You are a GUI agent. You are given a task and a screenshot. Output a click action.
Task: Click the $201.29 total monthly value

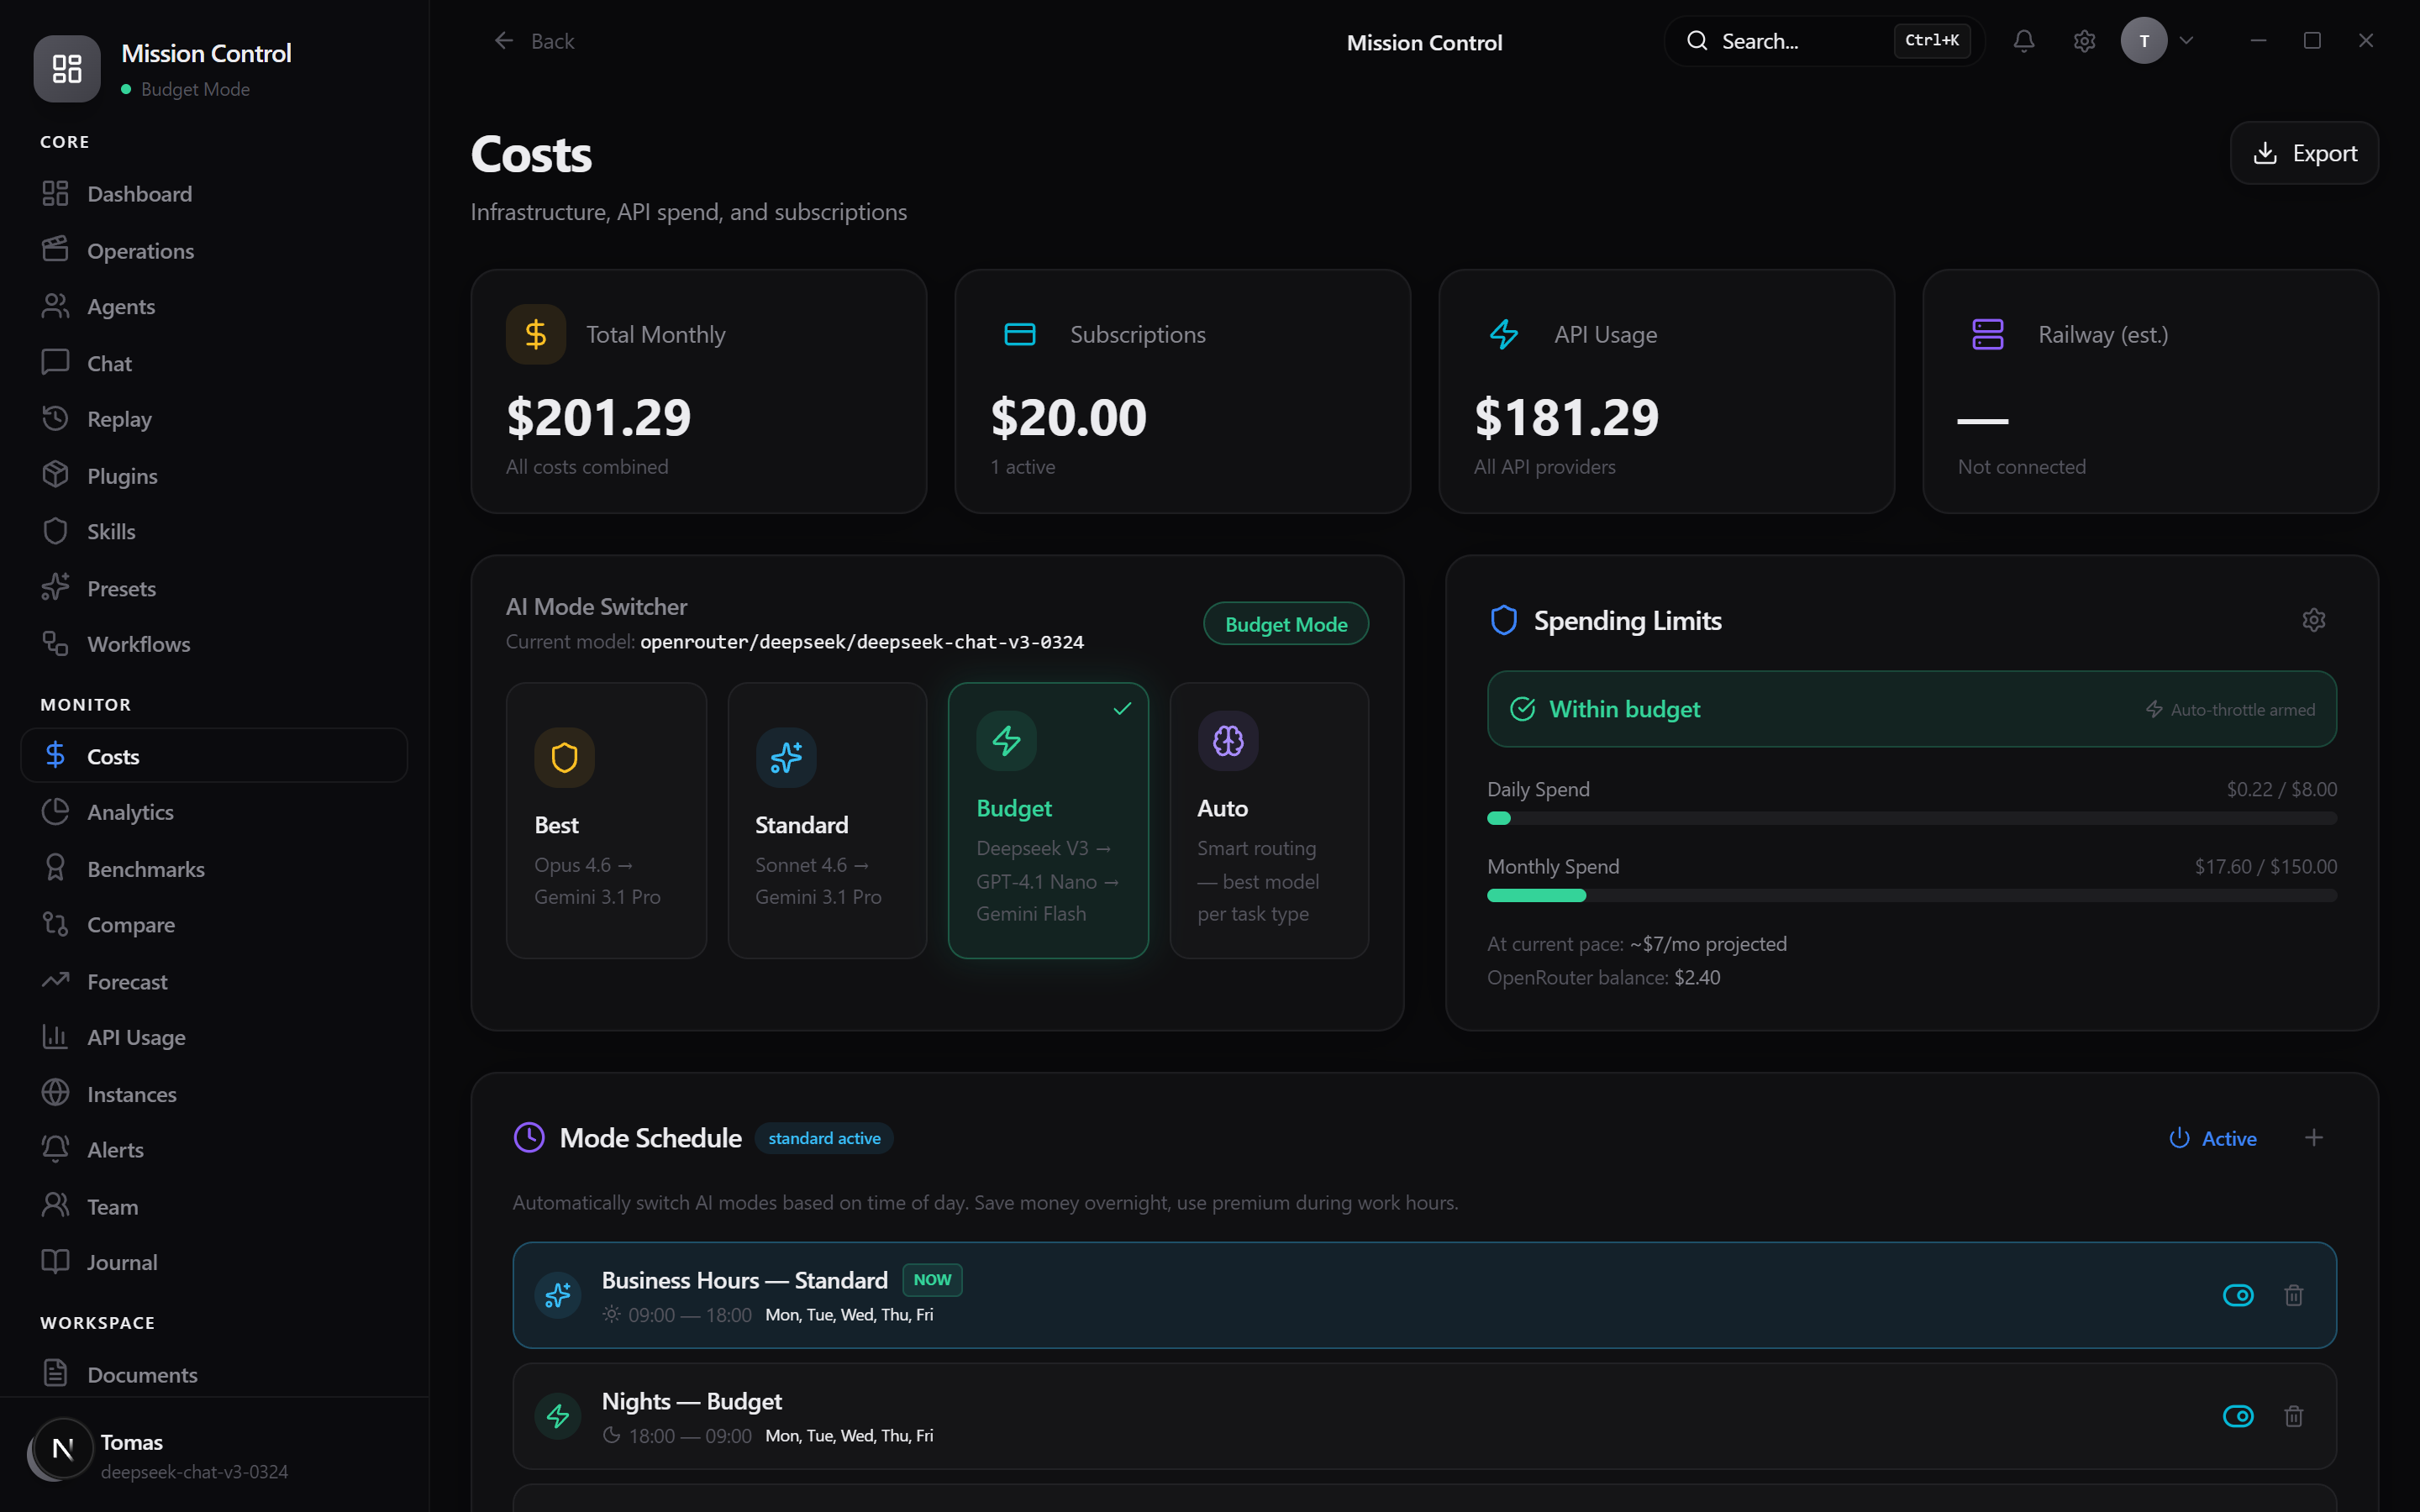pyautogui.click(x=598, y=417)
